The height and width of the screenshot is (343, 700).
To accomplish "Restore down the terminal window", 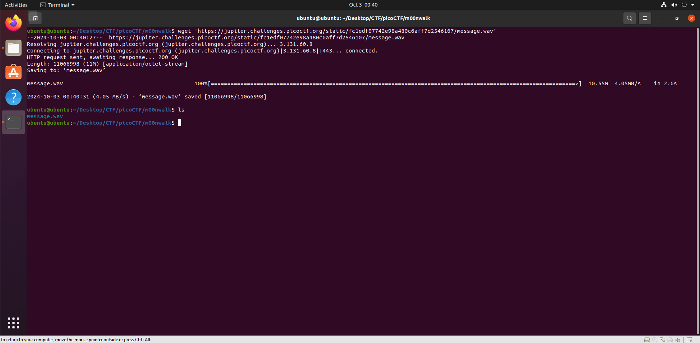I will coord(677,18).
